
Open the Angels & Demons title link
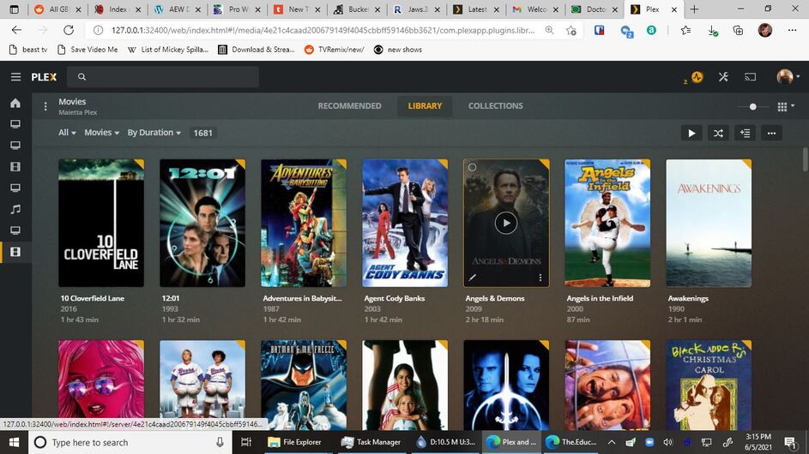[x=495, y=298]
